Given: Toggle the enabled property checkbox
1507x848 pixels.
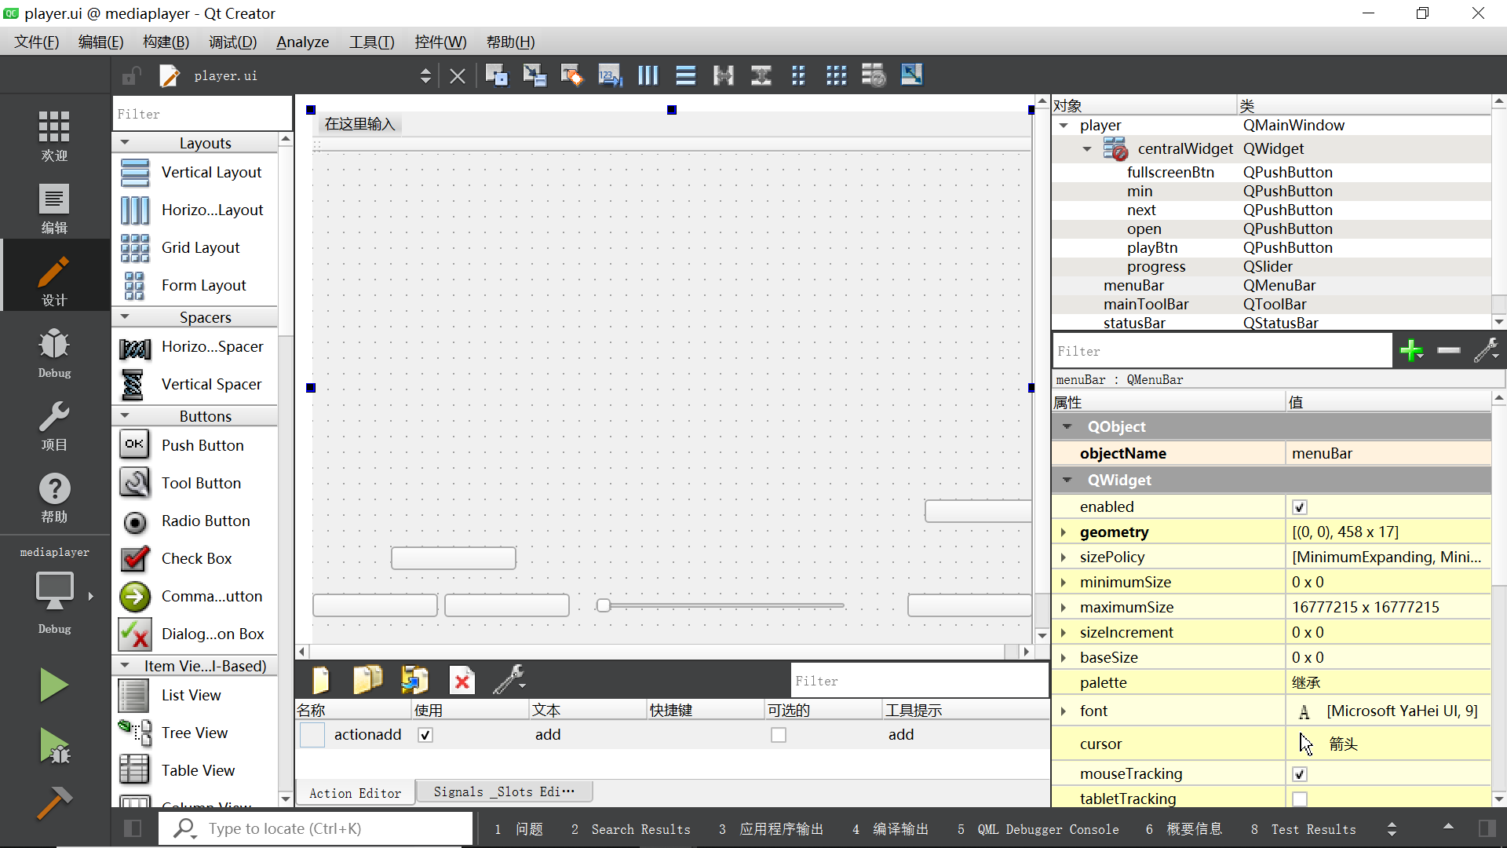Looking at the screenshot, I should coord(1300,507).
